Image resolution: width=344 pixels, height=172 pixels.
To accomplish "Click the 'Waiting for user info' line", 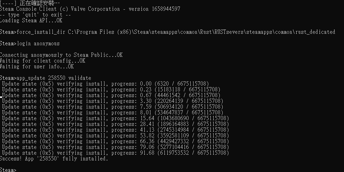I will click(37, 67).
